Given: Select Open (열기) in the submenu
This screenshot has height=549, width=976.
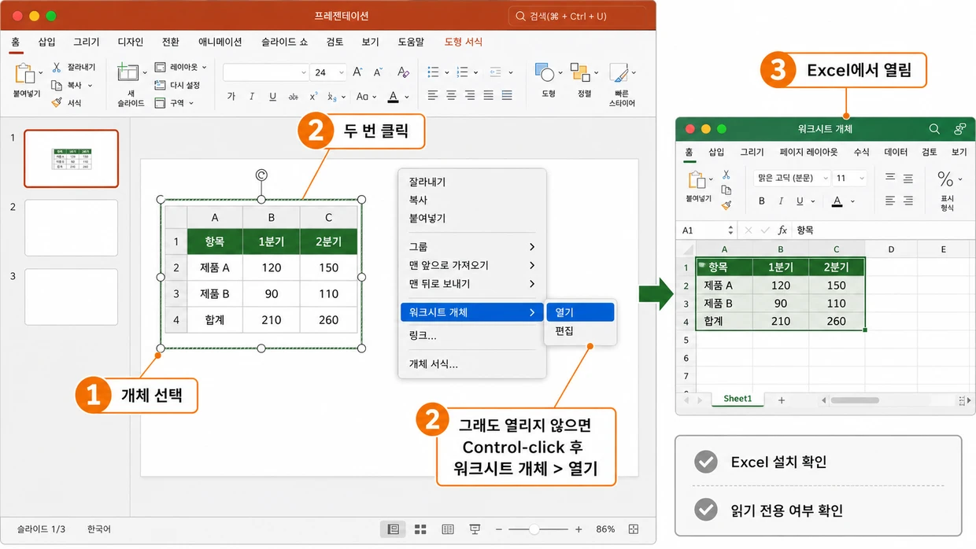Looking at the screenshot, I should pyautogui.click(x=580, y=312).
